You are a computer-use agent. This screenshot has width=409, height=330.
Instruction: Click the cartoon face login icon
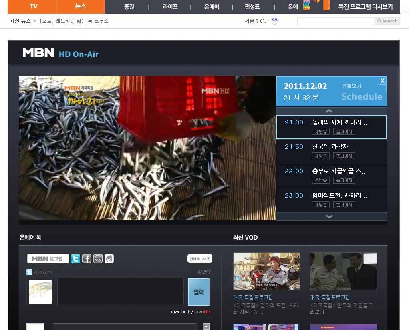click(109, 259)
